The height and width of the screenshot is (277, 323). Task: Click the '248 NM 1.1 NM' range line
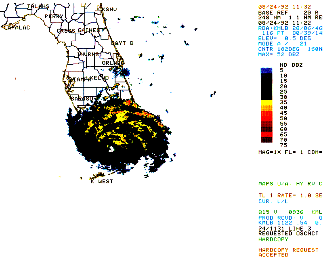click(x=290, y=18)
